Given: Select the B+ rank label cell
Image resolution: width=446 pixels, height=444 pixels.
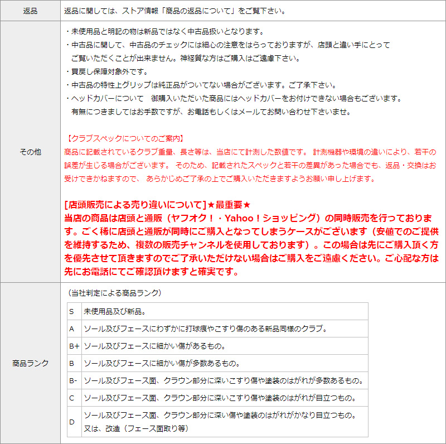Looking at the screenshot, I should click(x=74, y=346).
